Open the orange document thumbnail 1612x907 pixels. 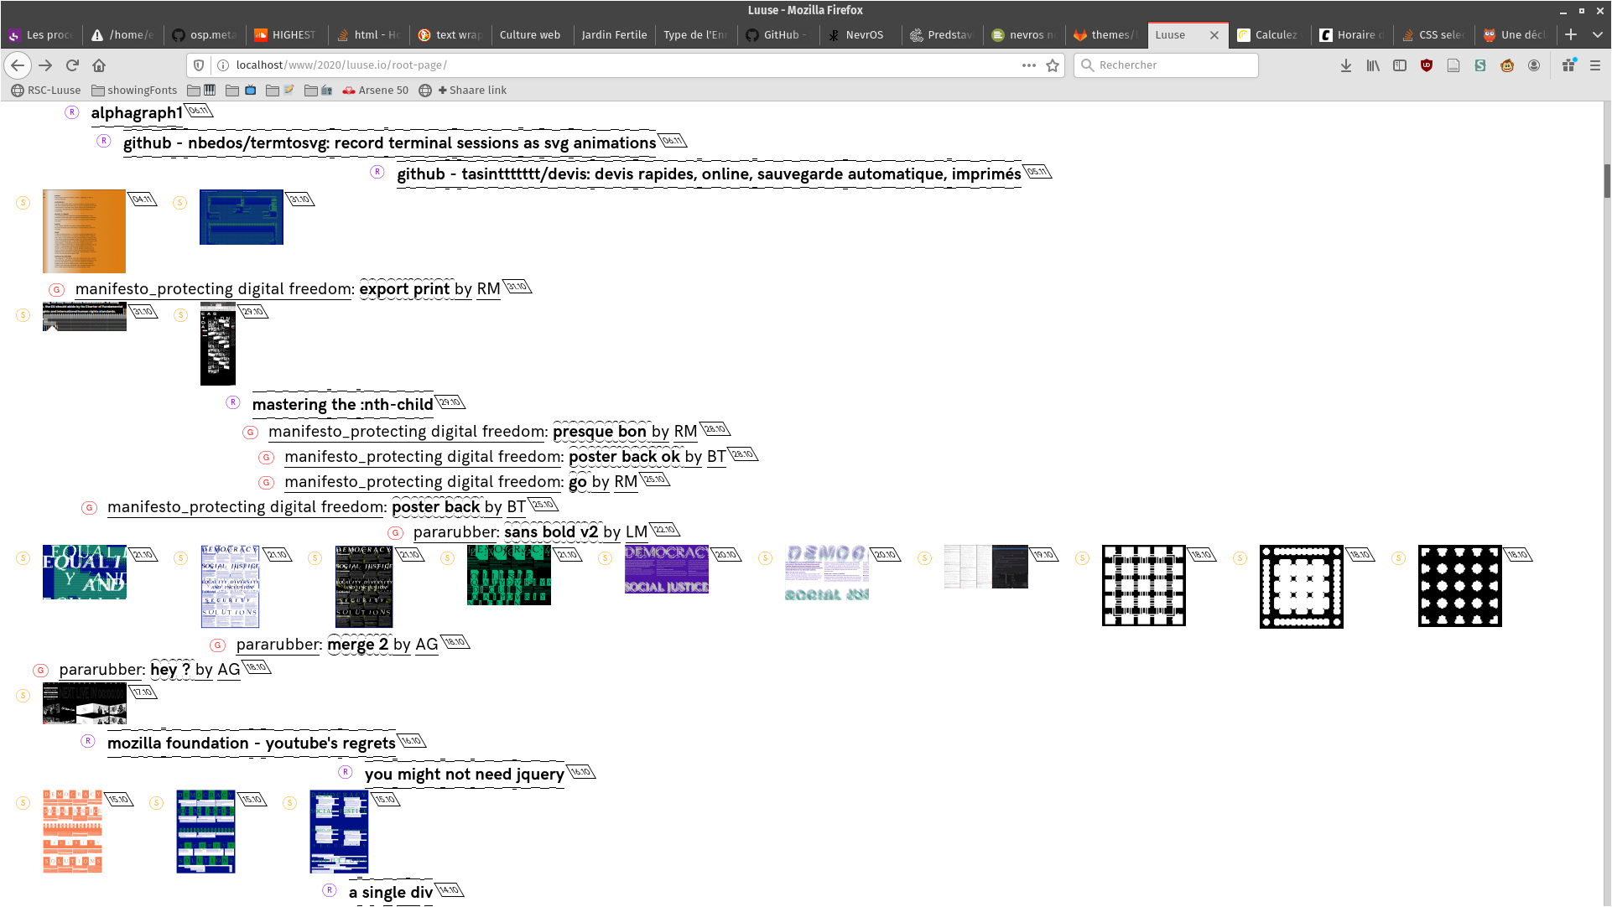pos(84,231)
